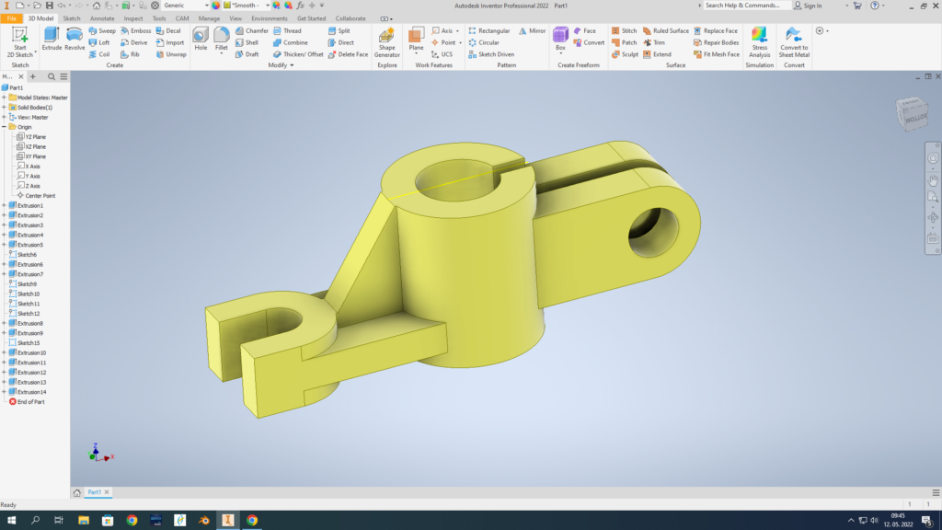Switch to the Sketch ribbon tab
The image size is (942, 530).
pos(72,18)
